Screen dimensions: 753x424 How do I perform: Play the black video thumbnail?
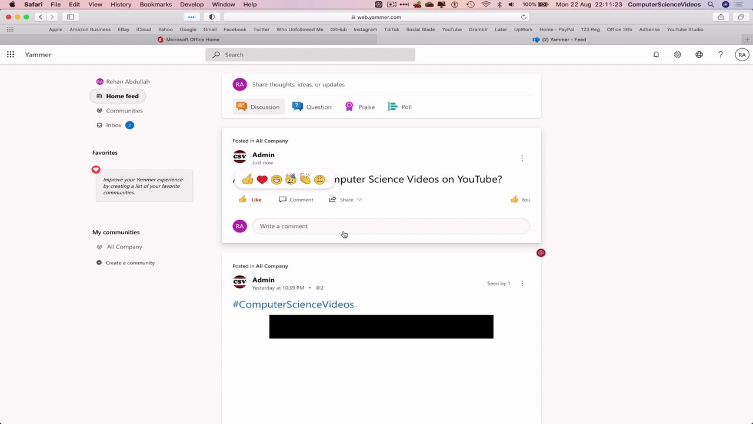pyautogui.click(x=381, y=327)
